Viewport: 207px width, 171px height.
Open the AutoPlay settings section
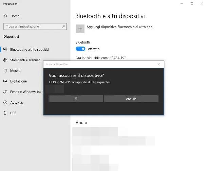pos(17,102)
